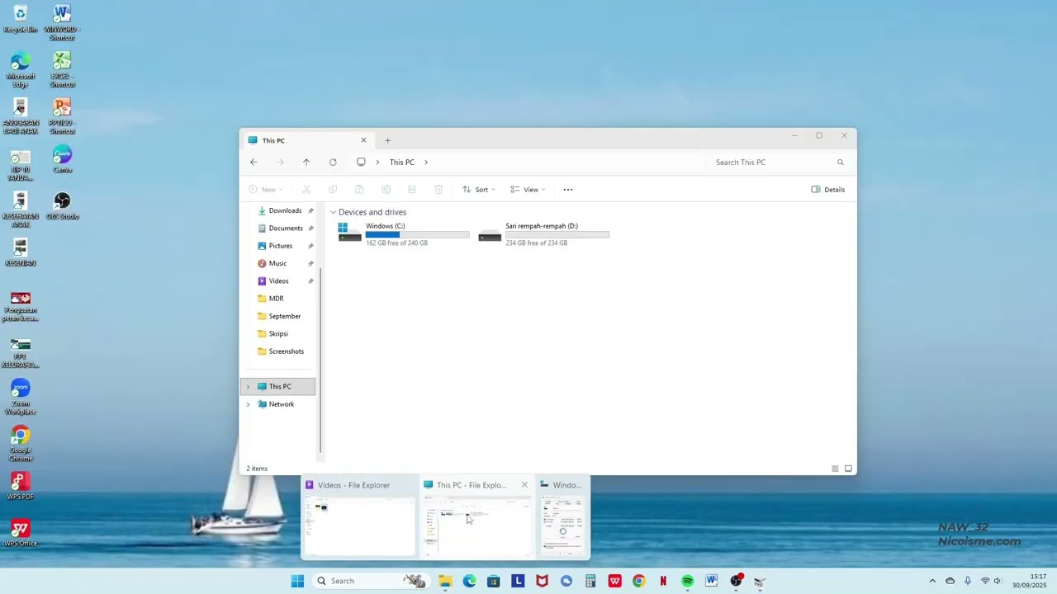Viewport: 1057px width, 594px height.
Task: Click the chevron after This PC in address bar
Action: point(426,163)
